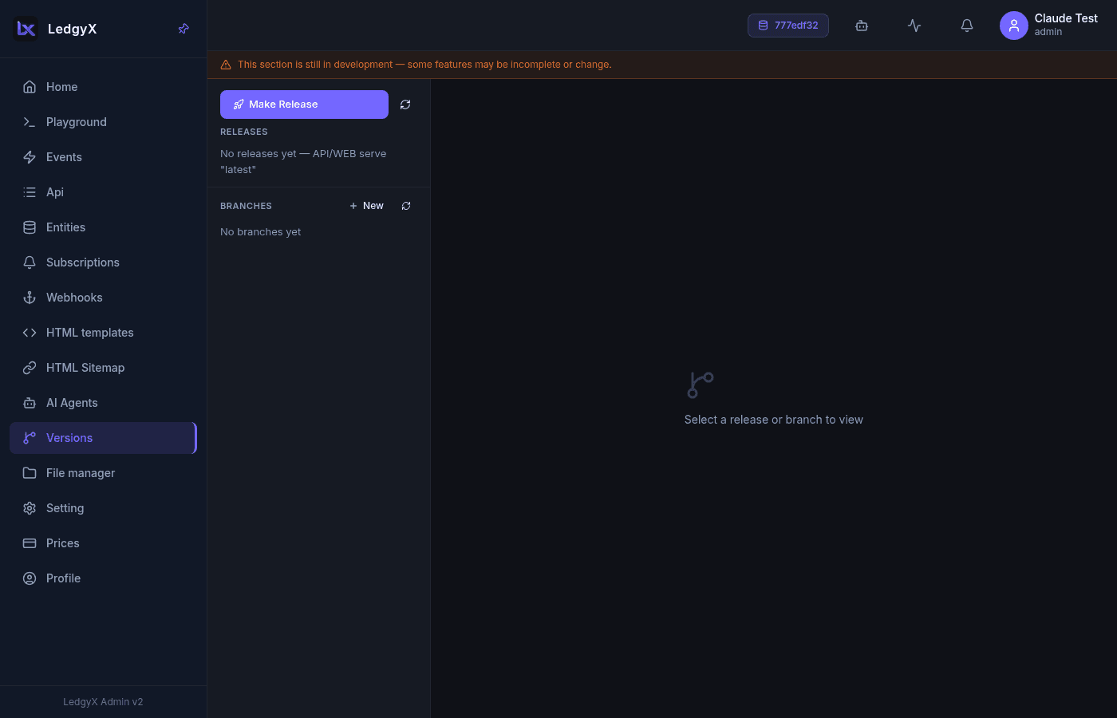Click the 'No branches yet' text
Screen dimensions: 1117x718
(x=261, y=232)
